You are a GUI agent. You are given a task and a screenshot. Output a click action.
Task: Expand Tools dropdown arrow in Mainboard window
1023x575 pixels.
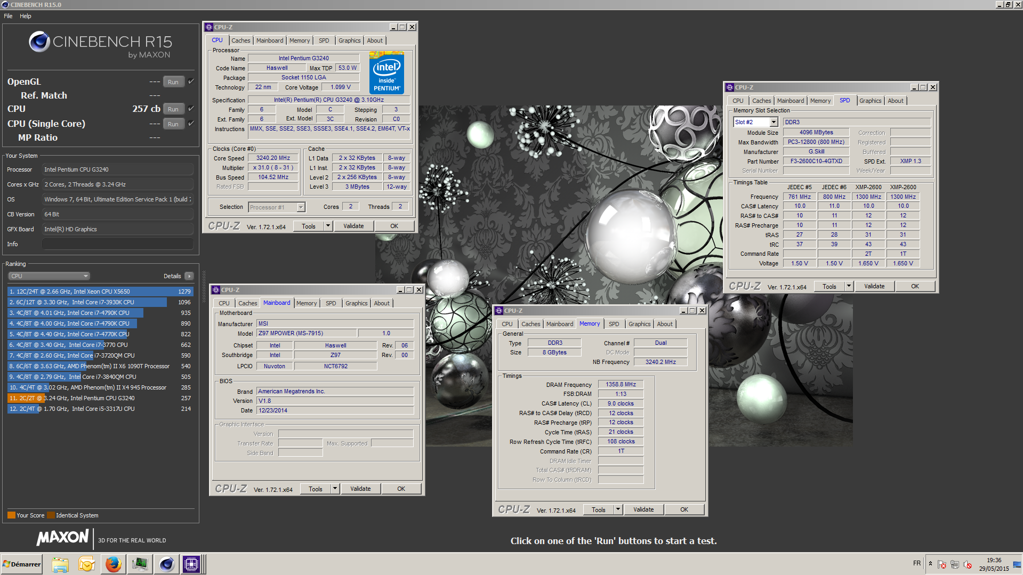click(335, 489)
